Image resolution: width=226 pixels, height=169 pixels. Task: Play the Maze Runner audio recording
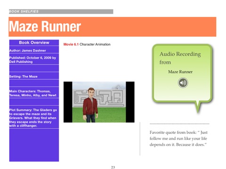[x=183, y=83]
